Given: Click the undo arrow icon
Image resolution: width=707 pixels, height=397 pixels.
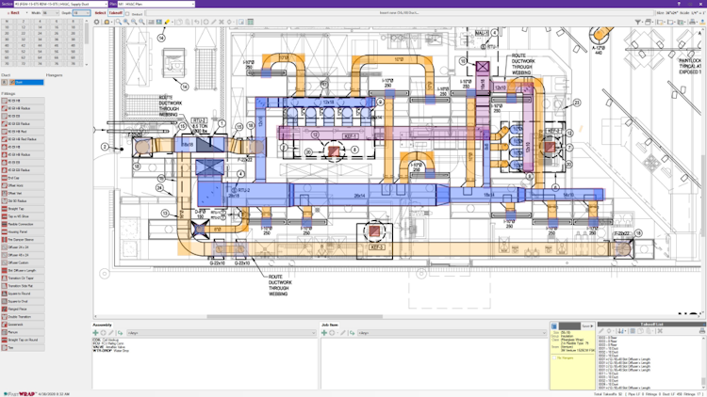Looking at the screenshot, I should [197, 22].
